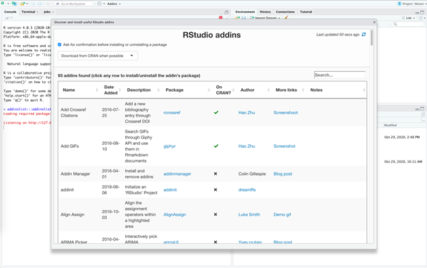Click the refresh icon beside Last updated
The width and height of the screenshot is (427, 268).
tap(363, 35)
